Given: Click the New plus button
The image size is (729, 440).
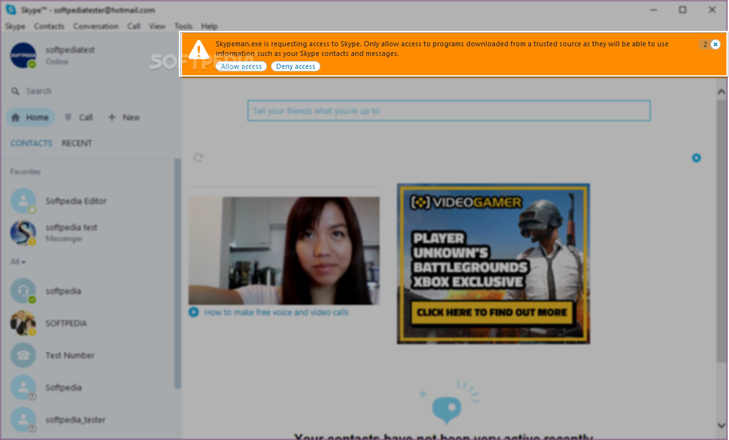Looking at the screenshot, I should [x=124, y=118].
